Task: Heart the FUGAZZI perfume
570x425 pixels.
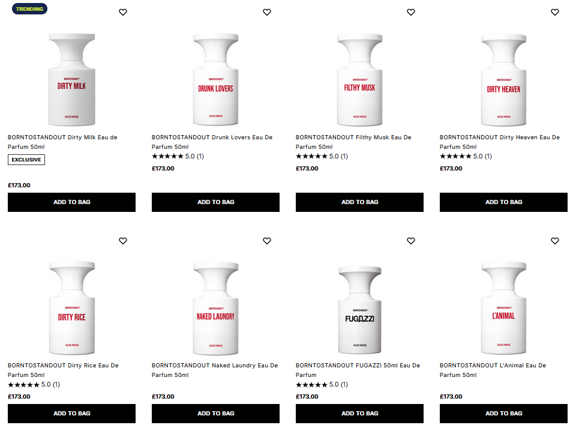Action: point(411,241)
